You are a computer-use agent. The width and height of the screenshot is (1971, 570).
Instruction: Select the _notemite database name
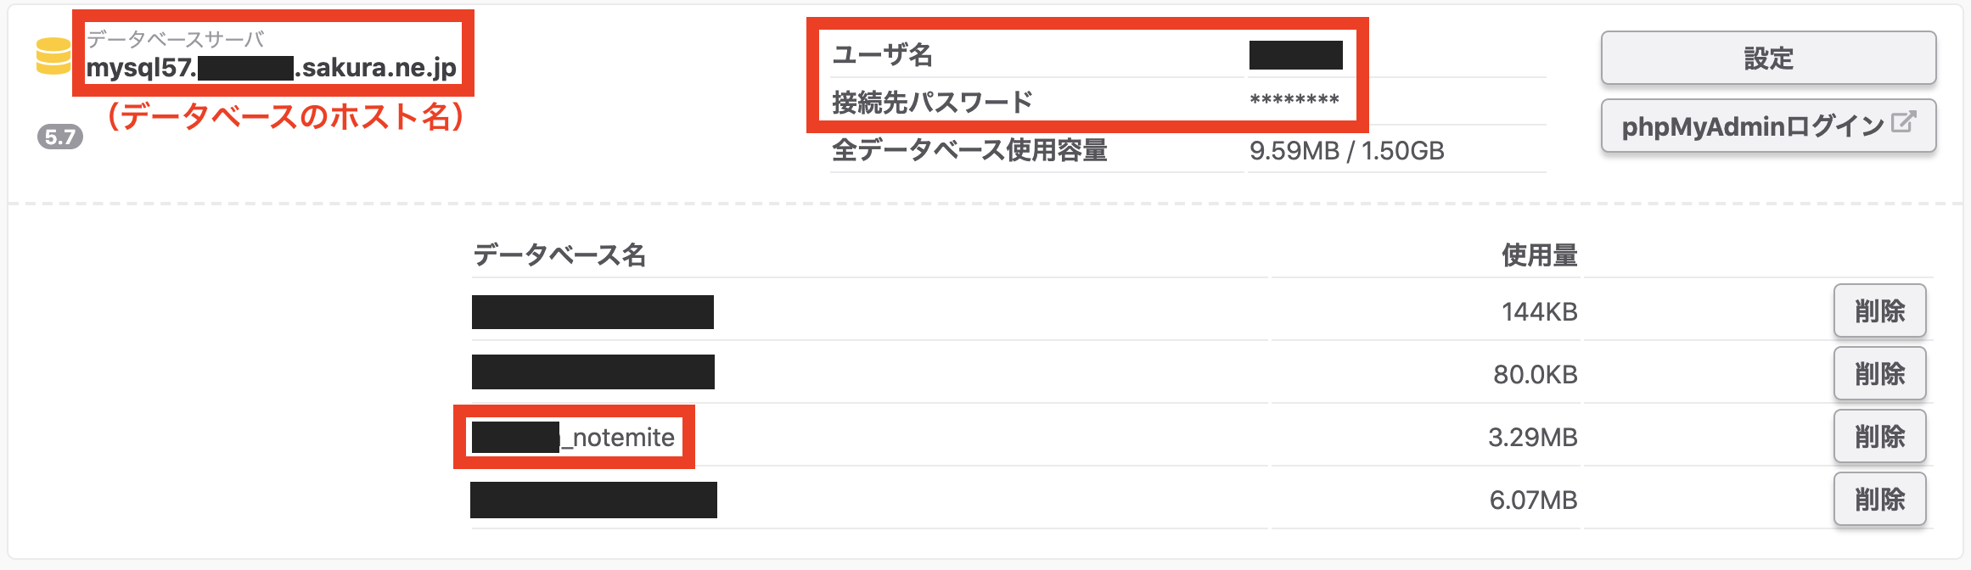574,437
